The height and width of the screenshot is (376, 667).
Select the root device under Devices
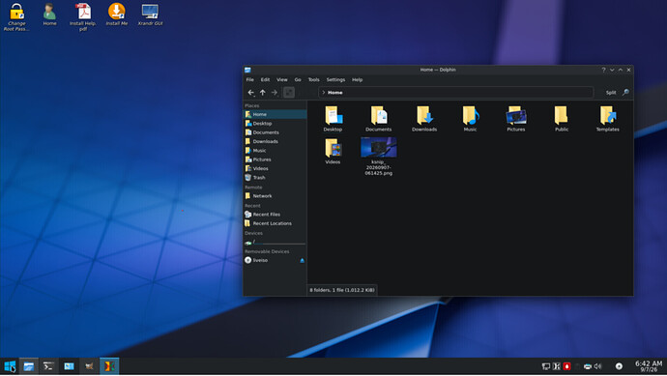click(275, 242)
